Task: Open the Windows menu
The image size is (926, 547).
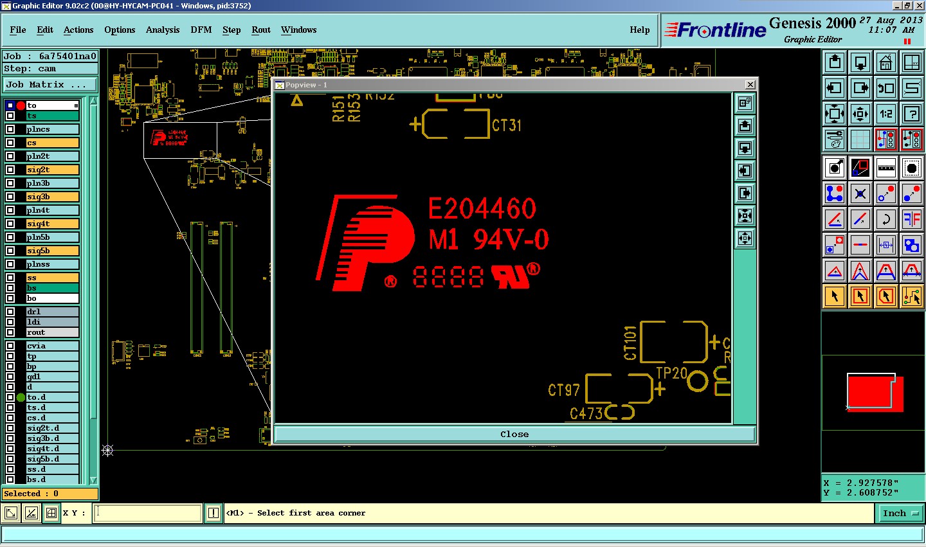Action: click(298, 30)
